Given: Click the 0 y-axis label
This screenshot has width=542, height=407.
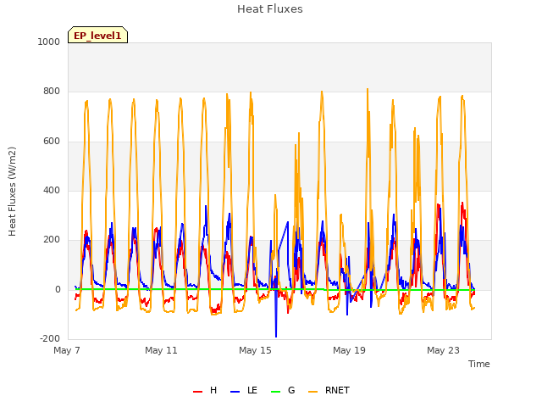Looking at the screenshot, I should [x=58, y=289].
